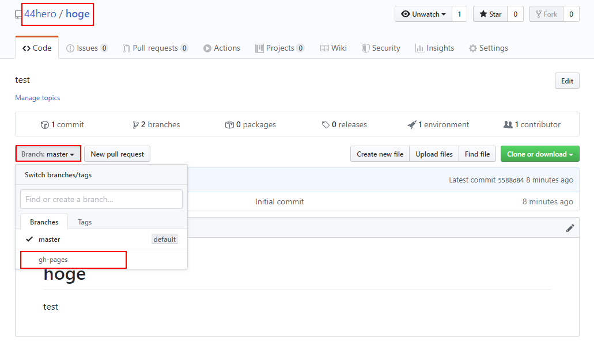Image resolution: width=594 pixels, height=354 pixels.
Task: Open the Pull requests tab
Action: click(x=156, y=48)
